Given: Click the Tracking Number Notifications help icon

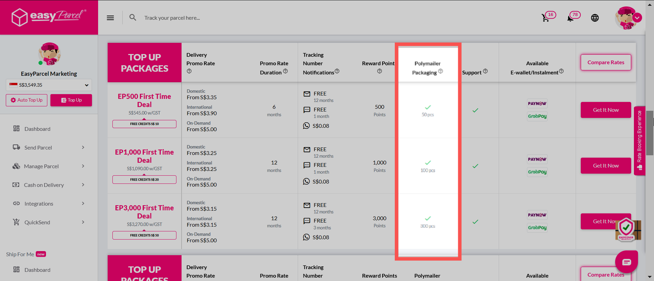Looking at the screenshot, I should [x=337, y=71].
